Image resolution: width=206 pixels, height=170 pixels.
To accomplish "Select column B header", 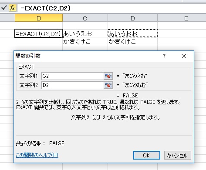I will click(x=39, y=18).
